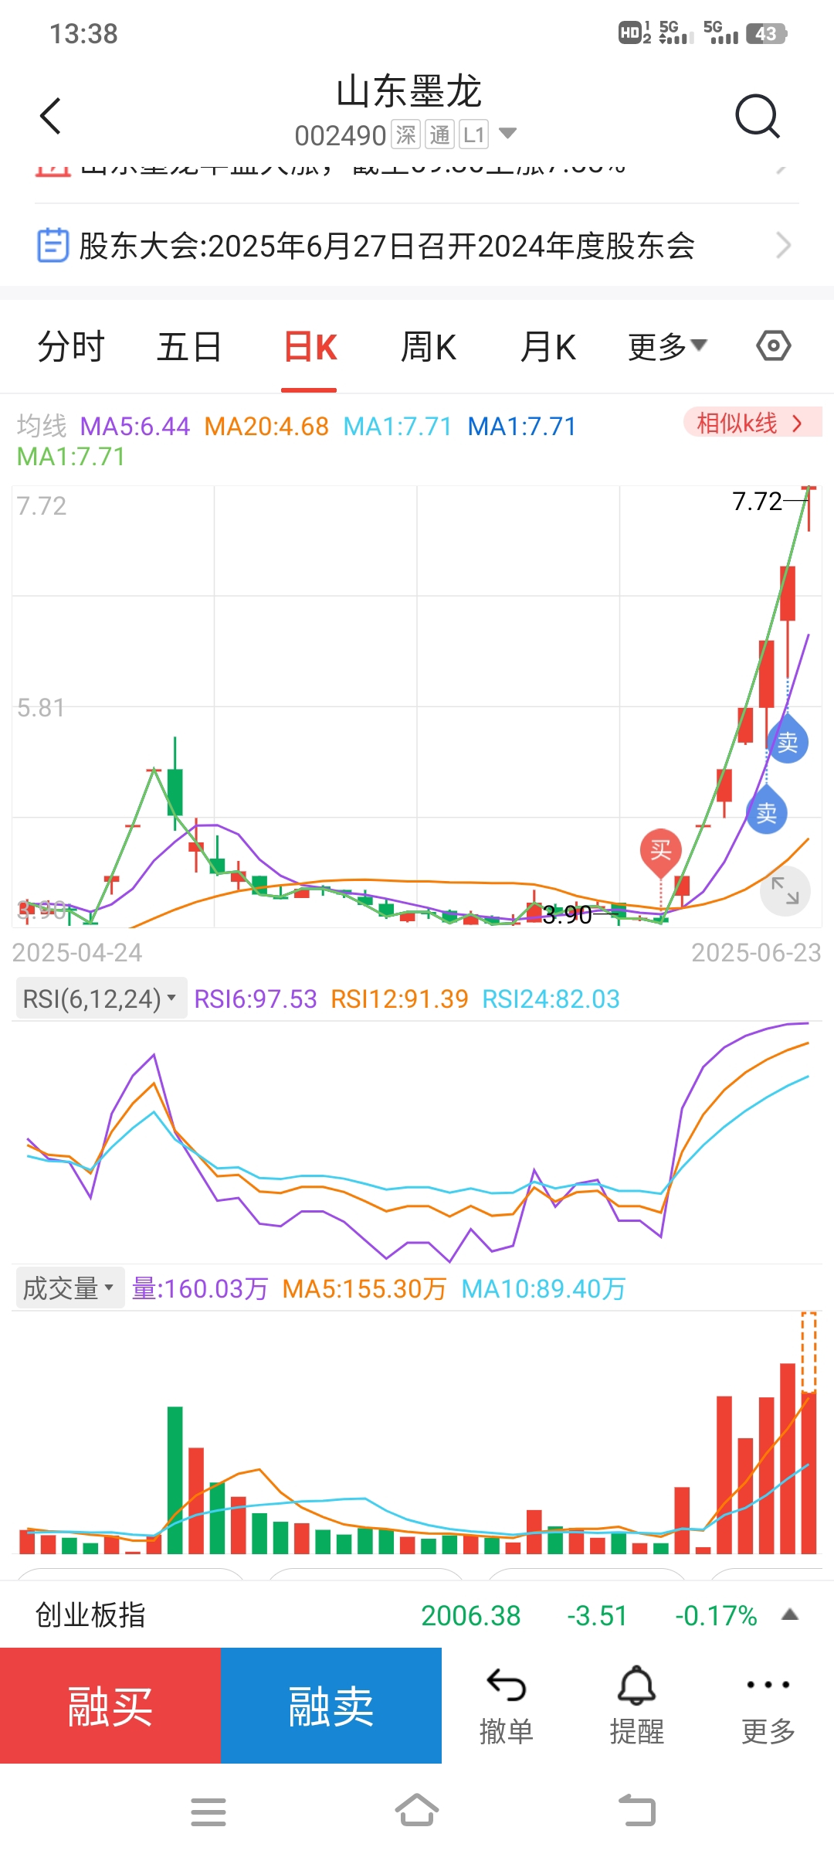The image size is (834, 1861).
Task: Switch to the 周K tab
Action: coord(429,347)
